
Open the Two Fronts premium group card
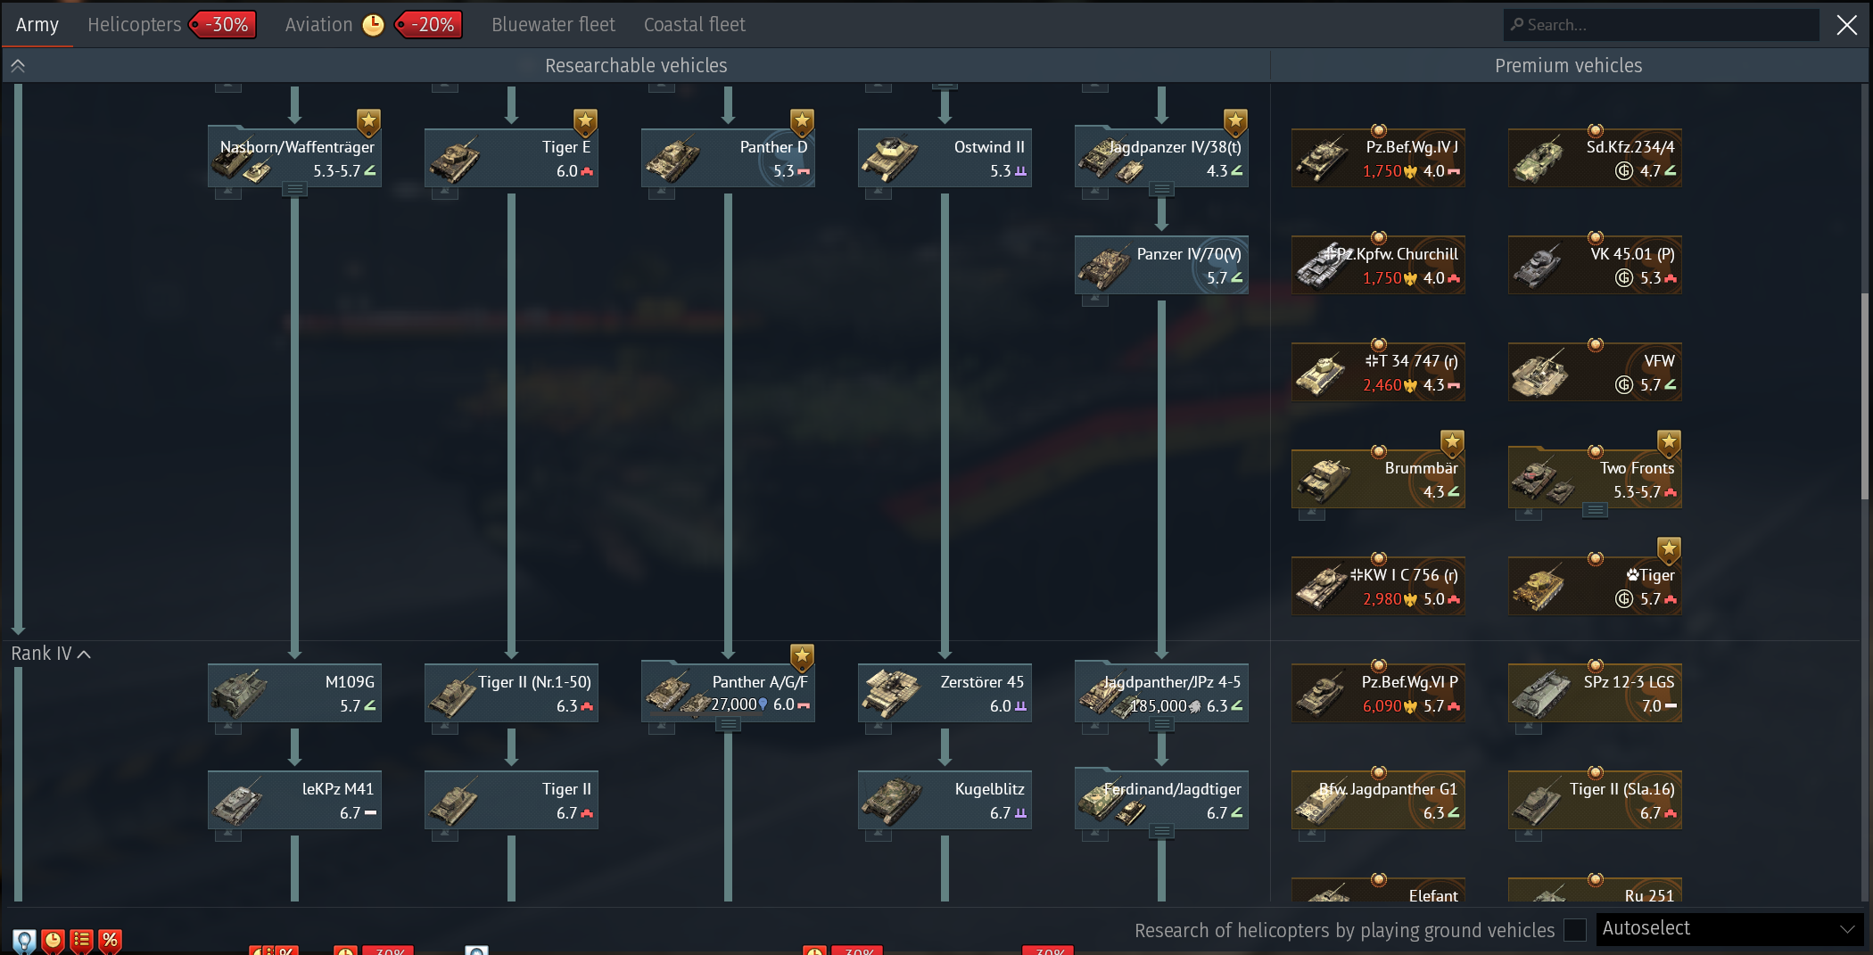click(x=1595, y=479)
